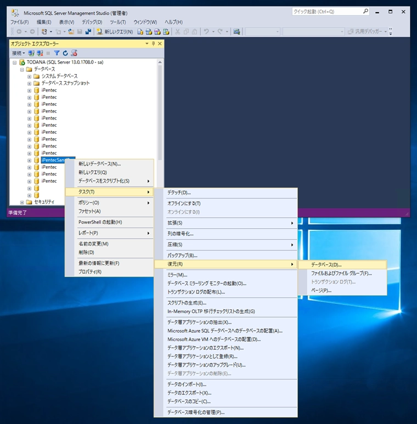Viewport: 417px width, 424px height.
Task: Pin the オブジェクト エクスプローラー panel
Action: click(153, 43)
